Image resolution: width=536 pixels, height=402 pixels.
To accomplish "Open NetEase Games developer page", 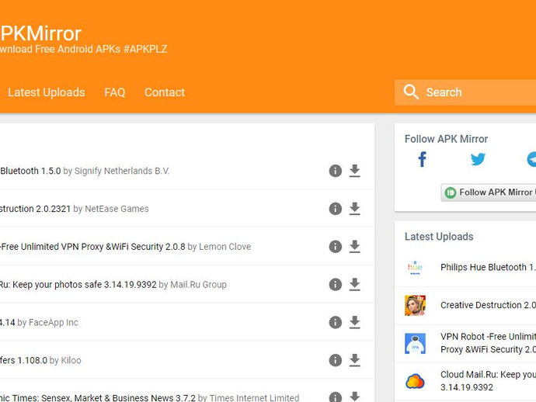I will click(117, 209).
